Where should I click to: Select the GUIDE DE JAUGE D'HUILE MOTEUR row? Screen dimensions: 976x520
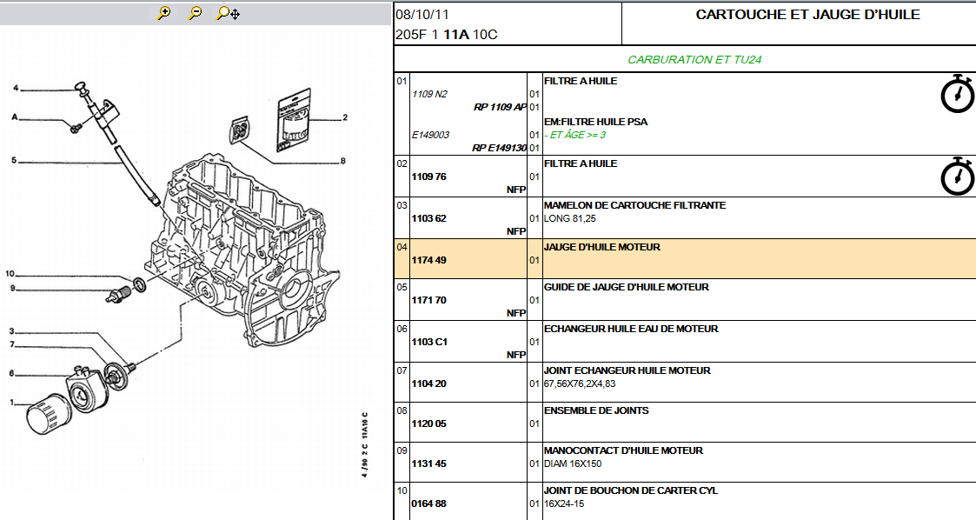(x=626, y=287)
